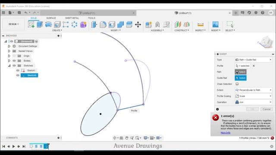Open the Profile Scaling Scale dropdown
The width and height of the screenshot is (276, 155).
point(254,96)
